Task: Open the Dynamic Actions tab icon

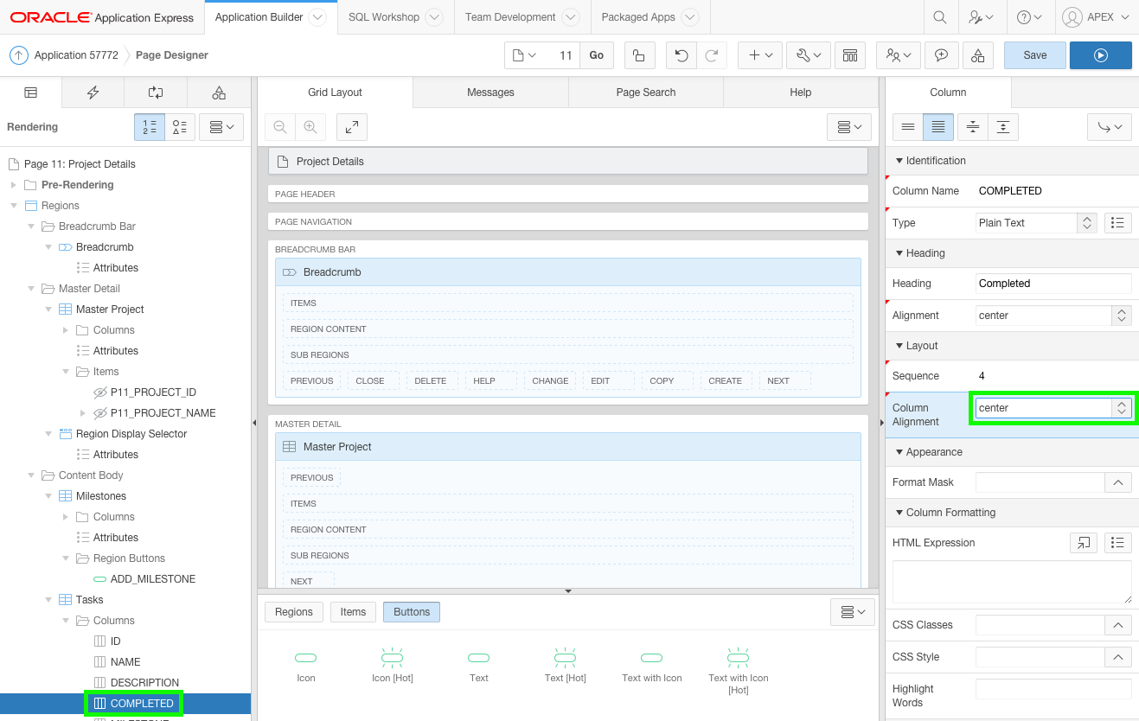Action: (x=93, y=93)
